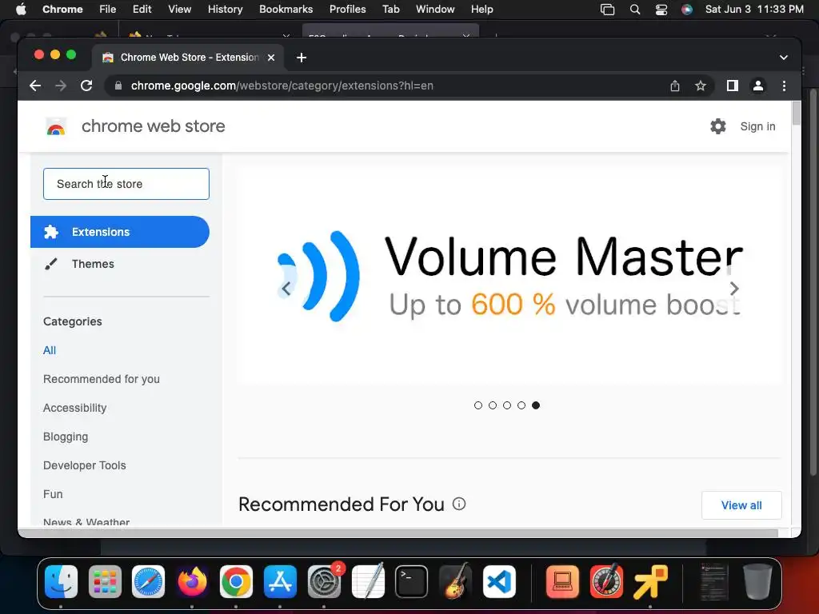
Task: Choose the Developer Tools category
Action: [x=85, y=465]
